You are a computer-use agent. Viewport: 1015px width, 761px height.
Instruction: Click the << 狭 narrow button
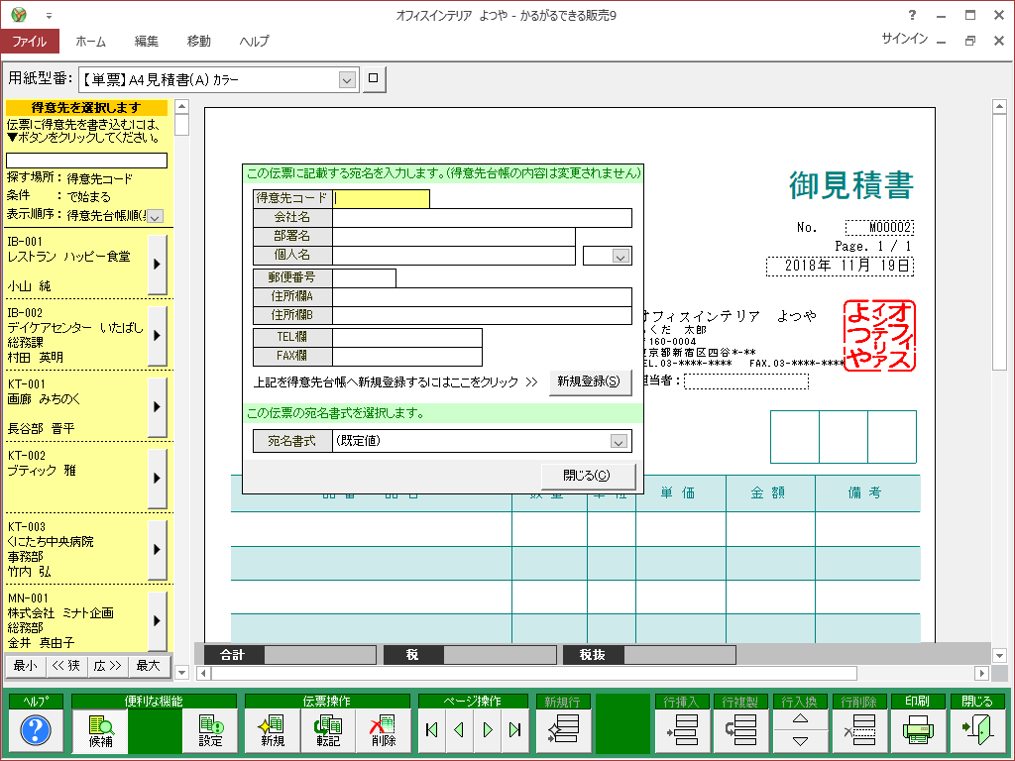coord(66,666)
